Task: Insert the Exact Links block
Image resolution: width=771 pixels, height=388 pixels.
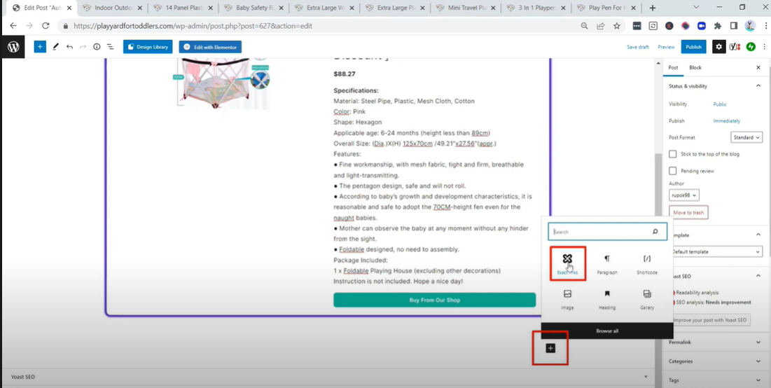Action: [567, 263]
